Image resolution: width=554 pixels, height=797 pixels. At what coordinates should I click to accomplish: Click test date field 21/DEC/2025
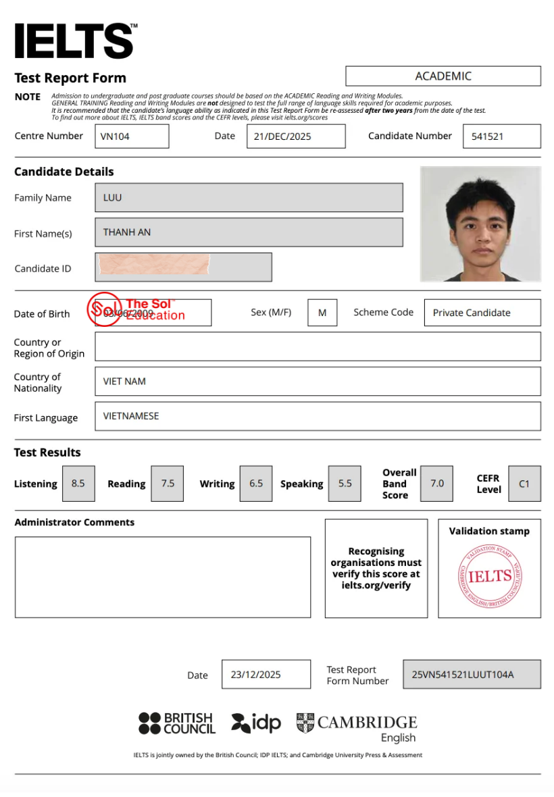pos(296,136)
